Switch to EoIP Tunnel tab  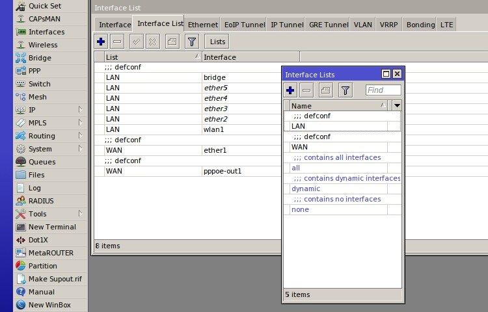pos(245,25)
